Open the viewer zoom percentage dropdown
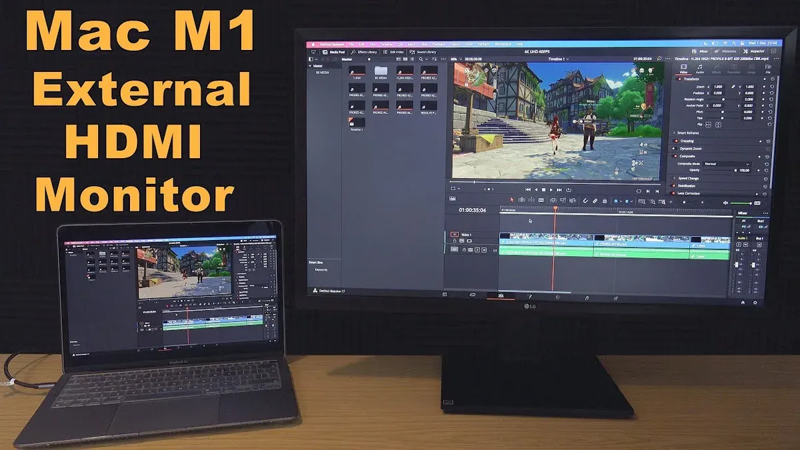800x450 pixels. [455, 59]
